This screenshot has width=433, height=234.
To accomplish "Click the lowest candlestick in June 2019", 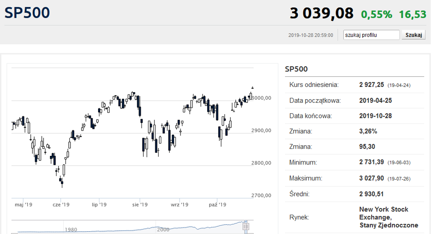I will [62, 182].
